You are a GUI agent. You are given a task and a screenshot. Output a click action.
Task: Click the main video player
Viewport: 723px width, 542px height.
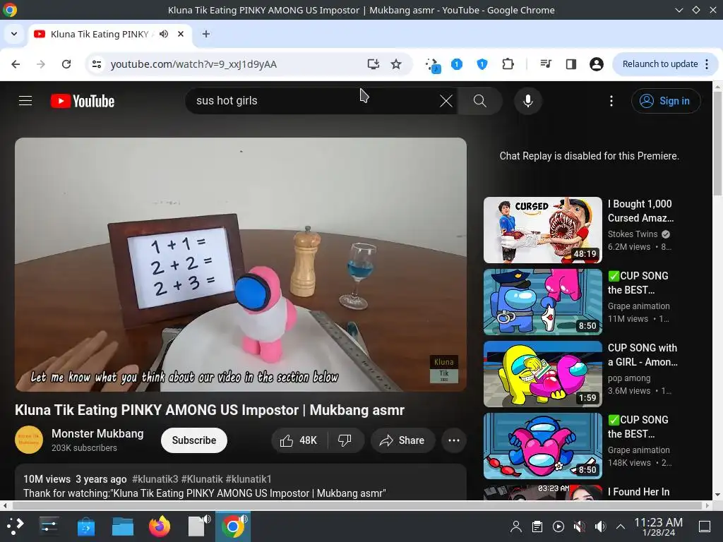[x=241, y=265]
